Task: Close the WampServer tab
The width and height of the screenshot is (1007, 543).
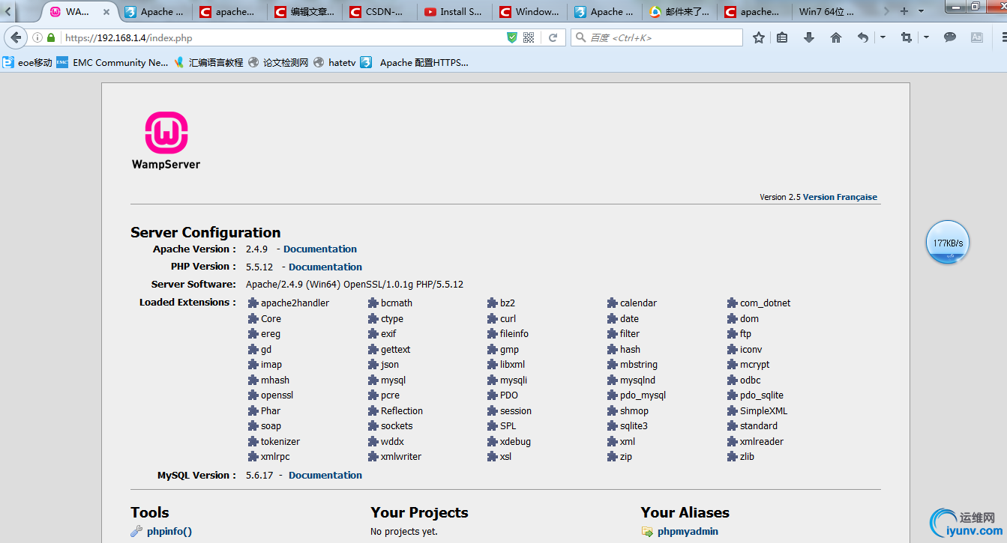Action: pyautogui.click(x=106, y=11)
